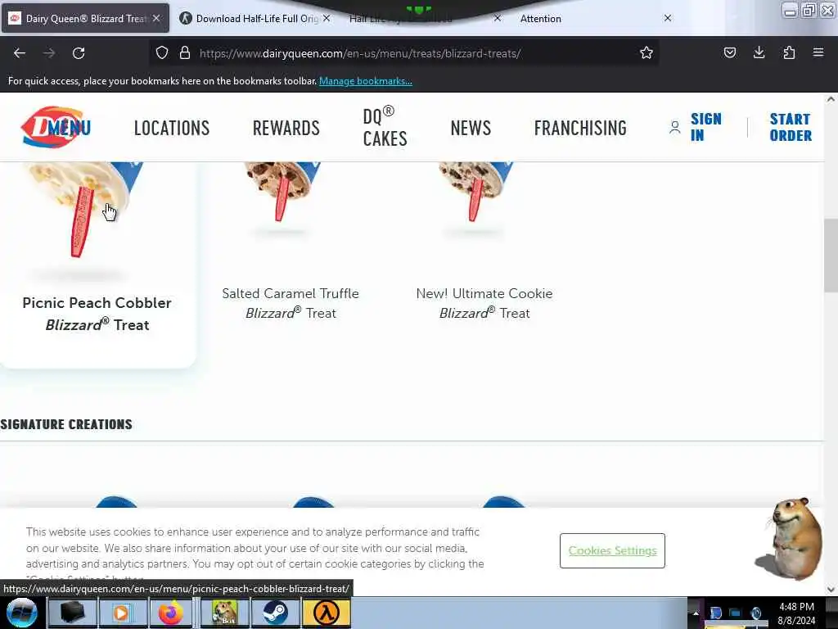
Task: Open the Firefox hamburger menu
Action: (818, 52)
